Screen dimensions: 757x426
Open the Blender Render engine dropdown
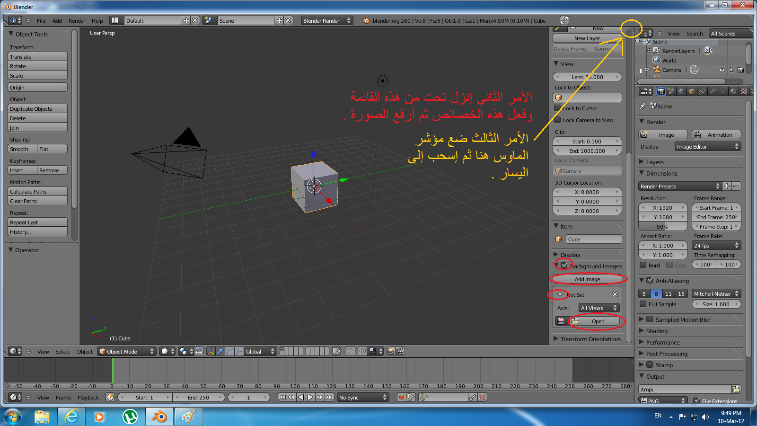click(x=327, y=20)
